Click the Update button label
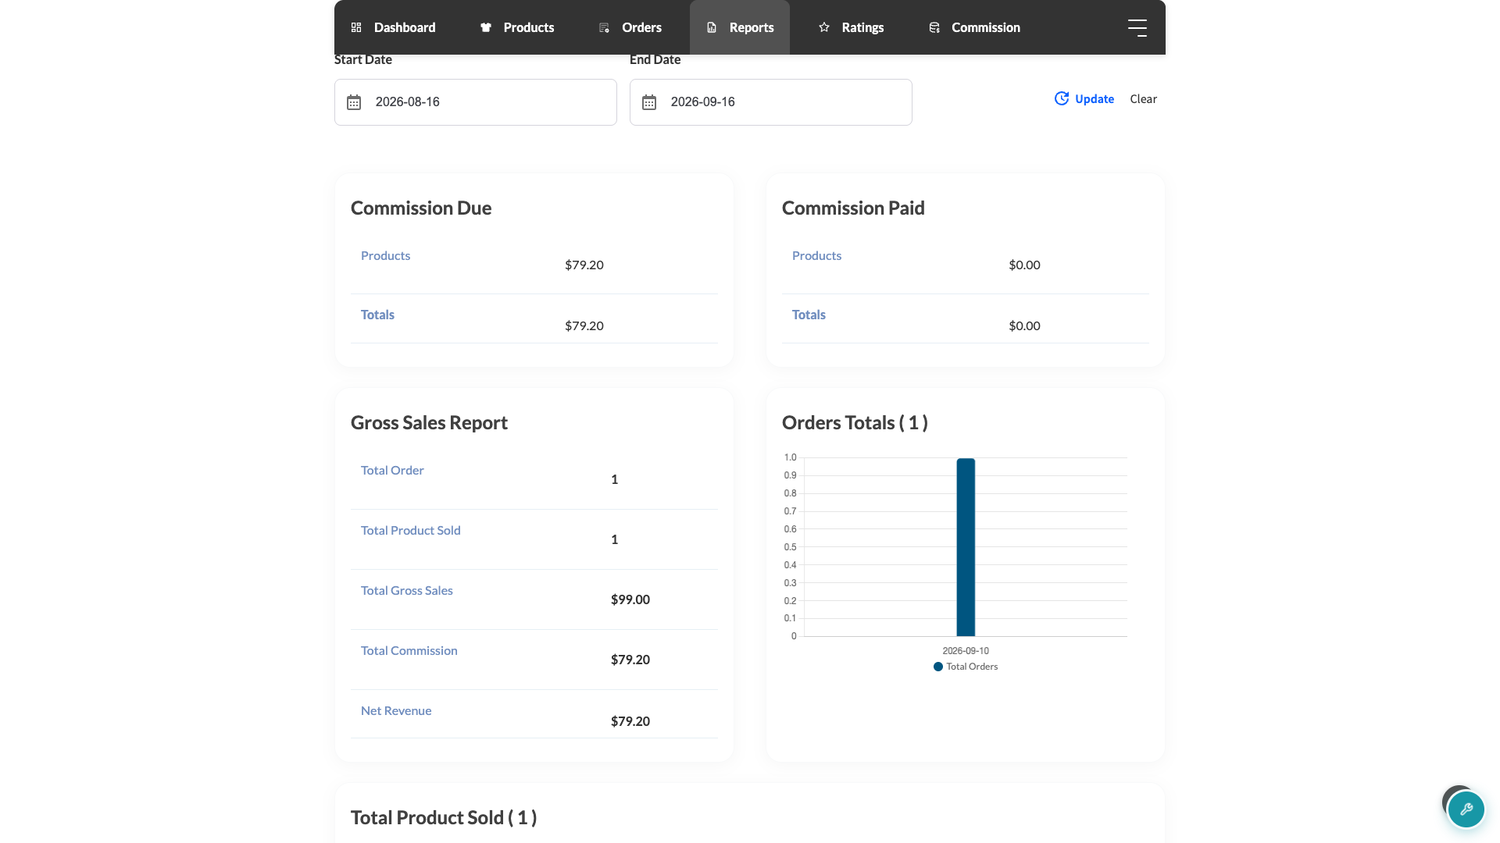Screen dimensions: 1500x843 [x=1095, y=99]
